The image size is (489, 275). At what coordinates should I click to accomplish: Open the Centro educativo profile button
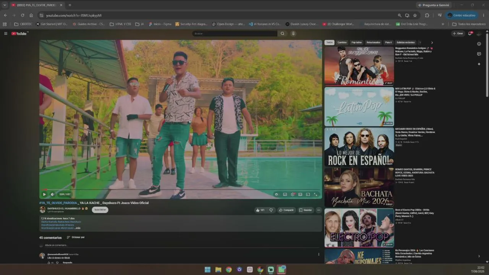click(461, 15)
